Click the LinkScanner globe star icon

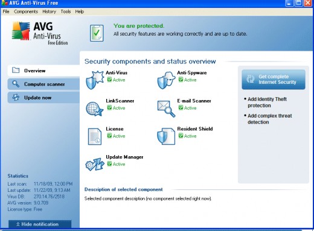[94, 109]
